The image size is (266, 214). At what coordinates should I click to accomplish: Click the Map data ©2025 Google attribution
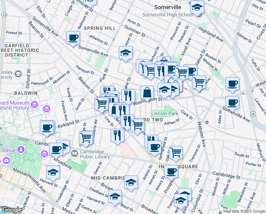[244, 211]
